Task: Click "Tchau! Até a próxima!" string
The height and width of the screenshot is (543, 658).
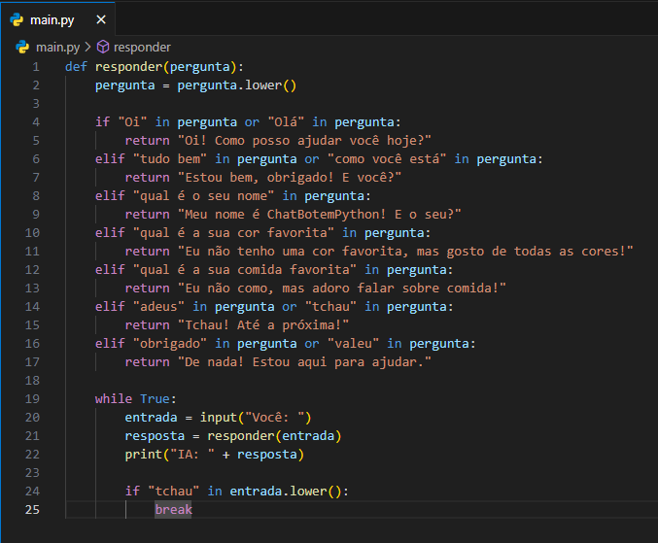Action: (263, 325)
